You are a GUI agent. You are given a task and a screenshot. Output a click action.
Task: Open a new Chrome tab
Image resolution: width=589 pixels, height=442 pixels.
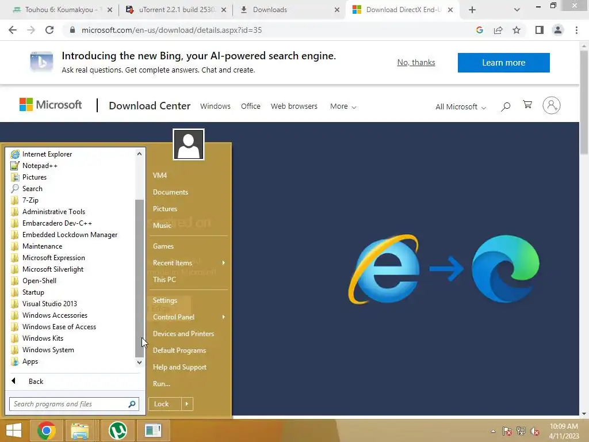pyautogui.click(x=472, y=10)
